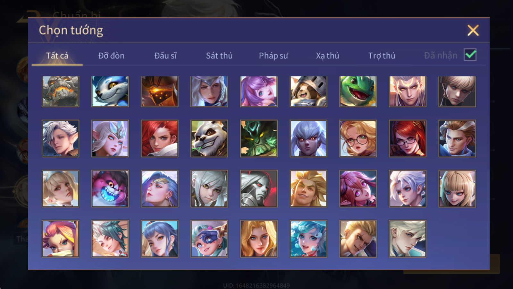Switch to the Đỡ đòn tab
This screenshot has width=513, height=289.
click(111, 56)
